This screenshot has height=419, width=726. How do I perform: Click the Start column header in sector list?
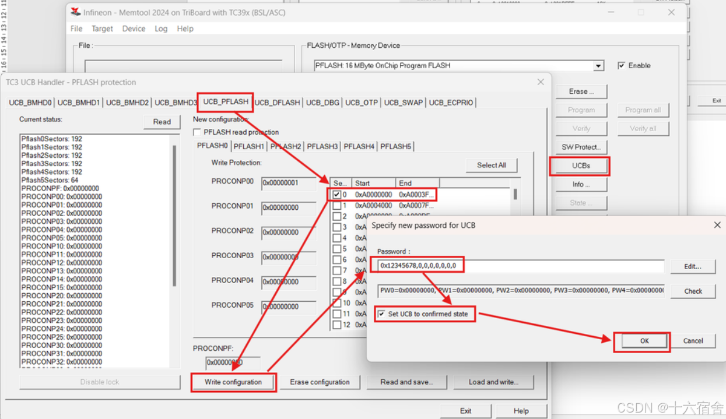pyautogui.click(x=374, y=183)
